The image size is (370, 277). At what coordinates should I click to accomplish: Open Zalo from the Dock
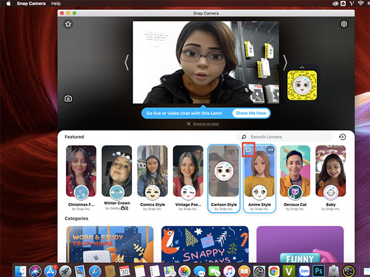(x=303, y=271)
